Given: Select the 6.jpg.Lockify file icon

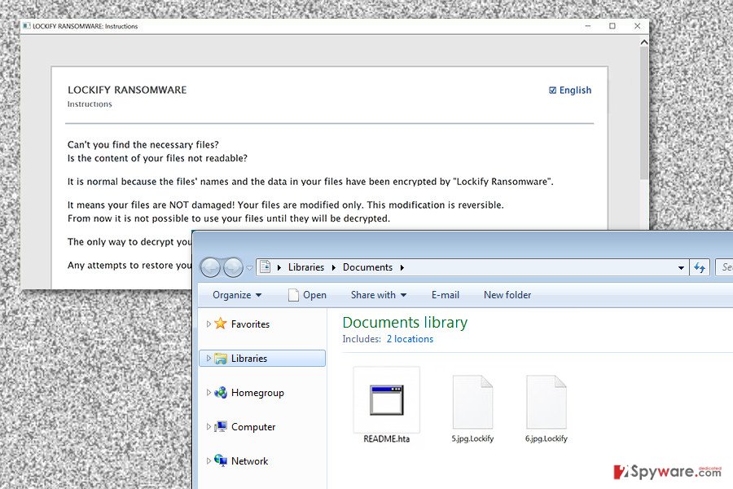Looking at the screenshot, I should click(x=546, y=402).
